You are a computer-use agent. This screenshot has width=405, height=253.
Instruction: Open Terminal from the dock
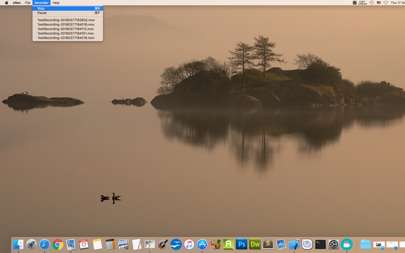[320, 244]
